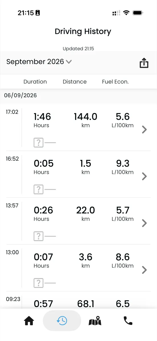Tap the 06/09/2026 date header
Screen dimensions: 157x341
pos(20,95)
